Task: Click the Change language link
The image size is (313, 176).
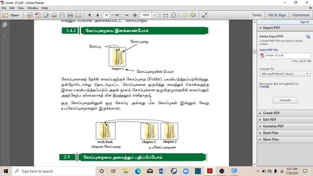Action: click(x=264, y=87)
